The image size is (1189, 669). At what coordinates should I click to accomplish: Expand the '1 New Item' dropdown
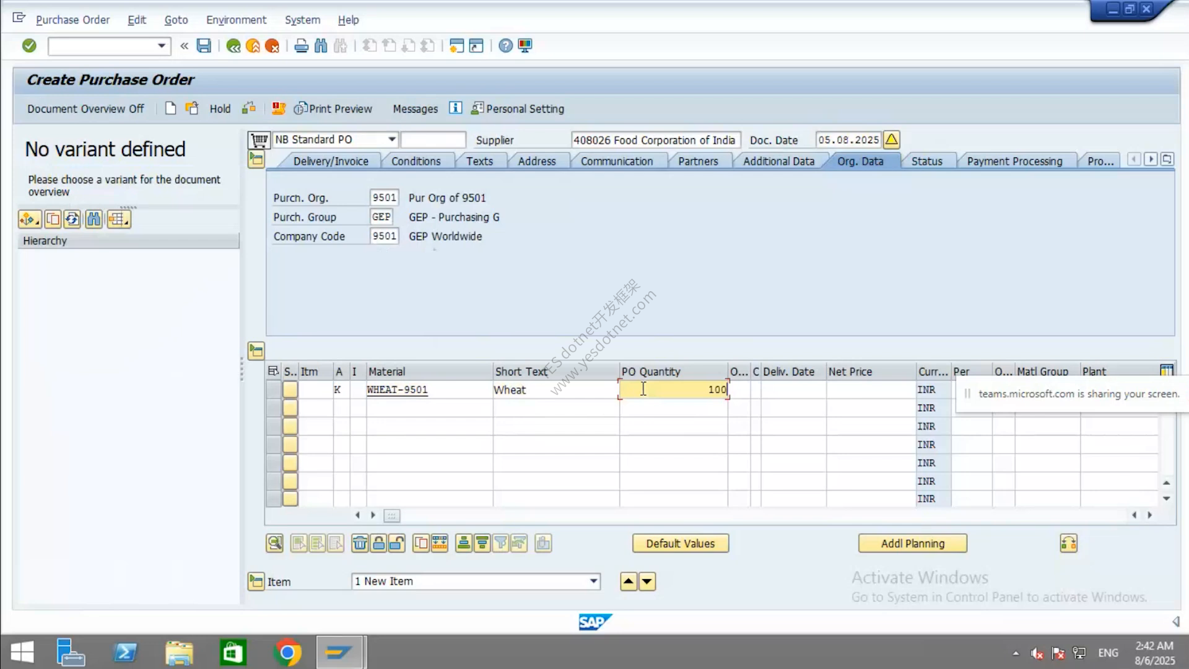point(593,582)
